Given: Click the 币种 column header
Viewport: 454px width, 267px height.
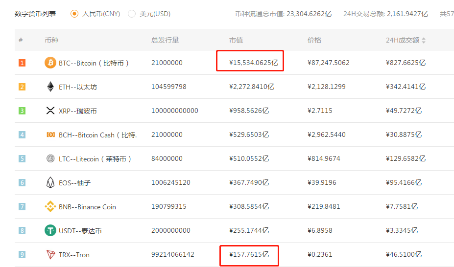Looking at the screenshot, I should click(x=51, y=40).
